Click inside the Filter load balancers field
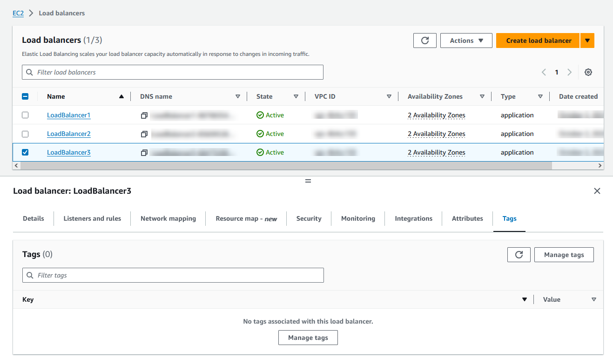The image size is (613, 359). (172, 72)
